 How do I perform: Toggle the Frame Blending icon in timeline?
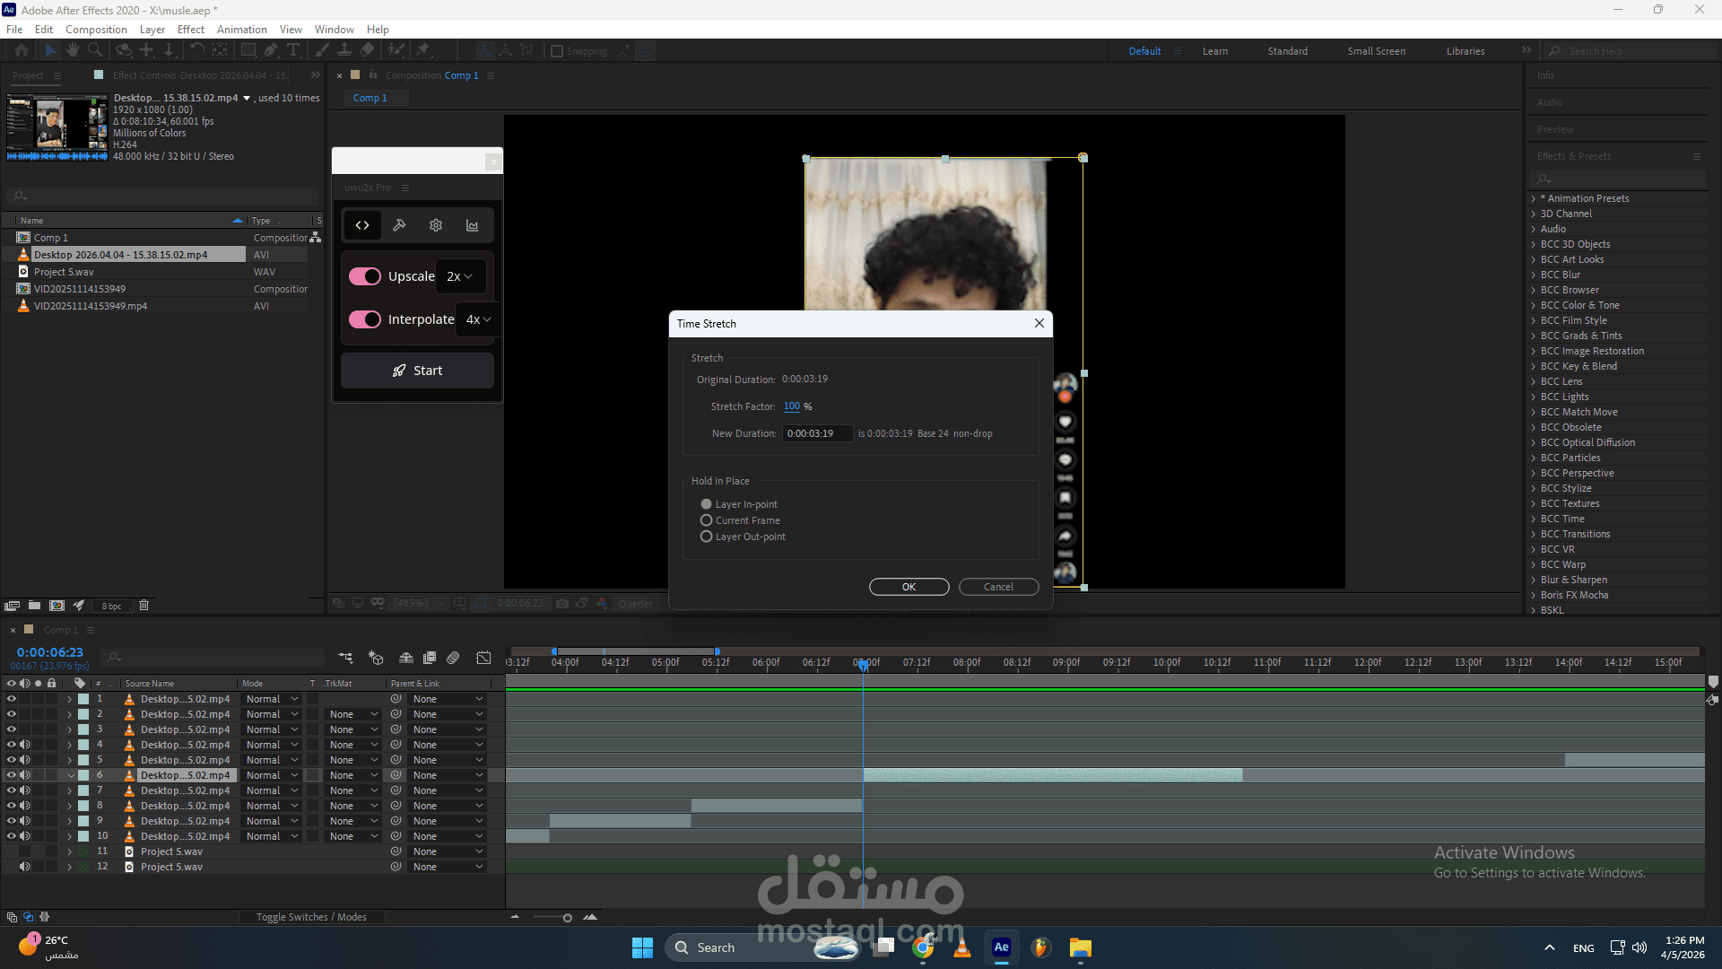(430, 659)
